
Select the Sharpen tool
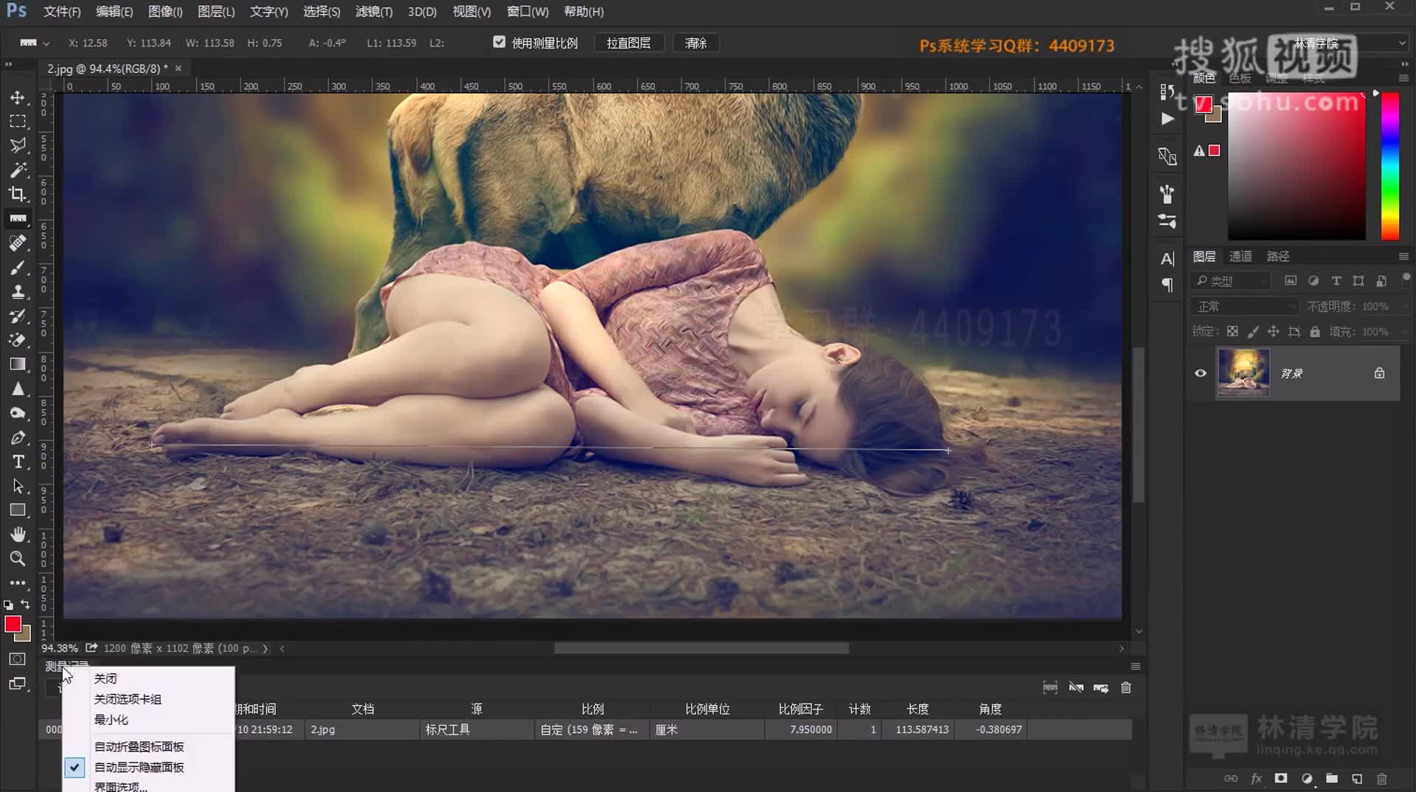pyautogui.click(x=18, y=389)
